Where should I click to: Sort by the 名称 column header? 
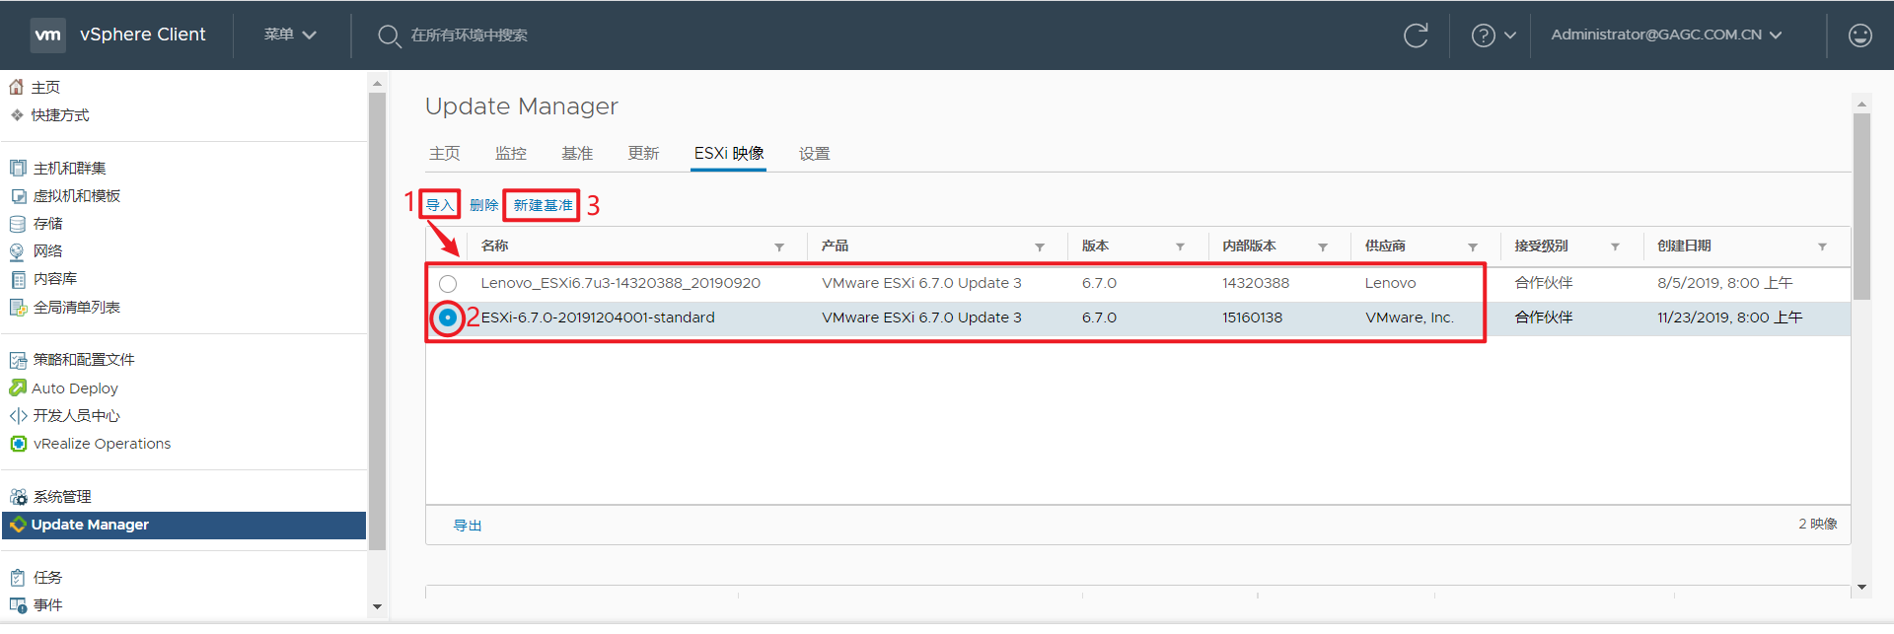click(x=494, y=247)
